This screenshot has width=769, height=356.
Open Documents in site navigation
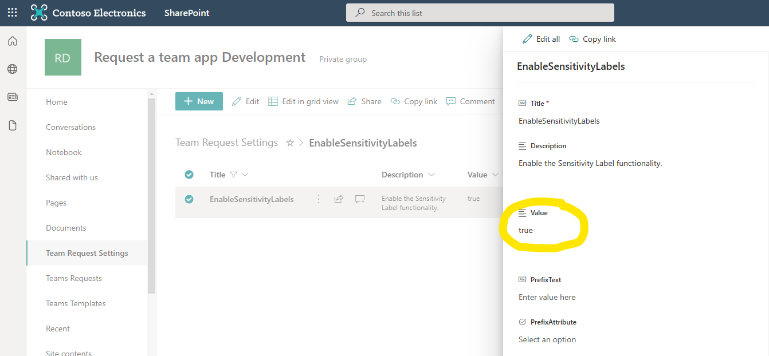pos(66,228)
